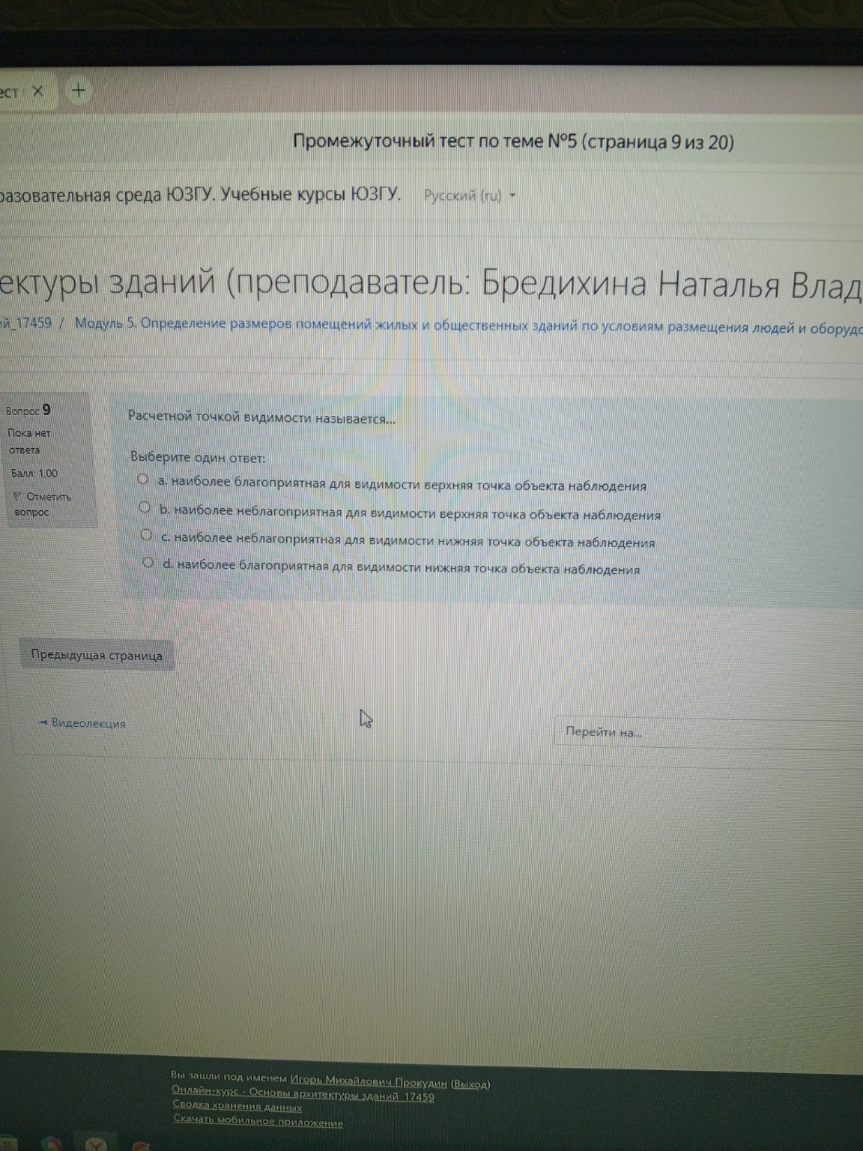The image size is (863, 1151).
Task: Click the back arrow beside Видеолекция
Action: 44,723
